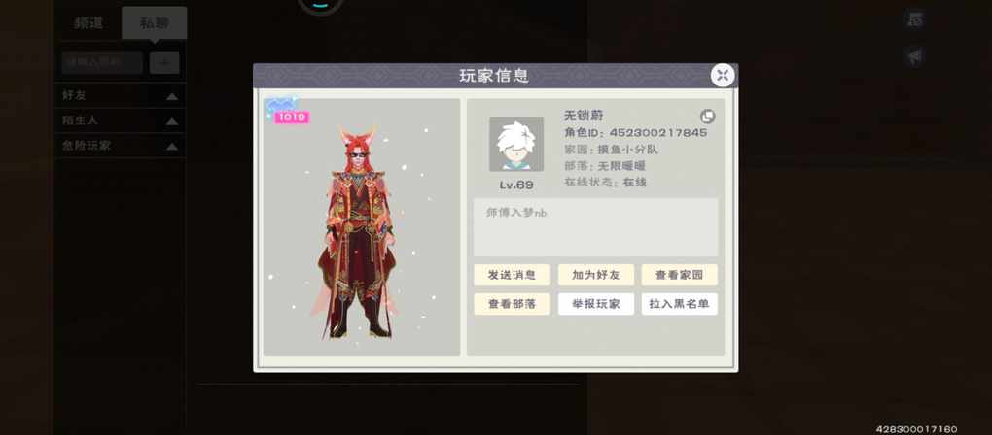Image resolution: width=992 pixels, height=435 pixels.
Task: Click the white-haired player avatar portrait
Action: pyautogui.click(x=516, y=144)
